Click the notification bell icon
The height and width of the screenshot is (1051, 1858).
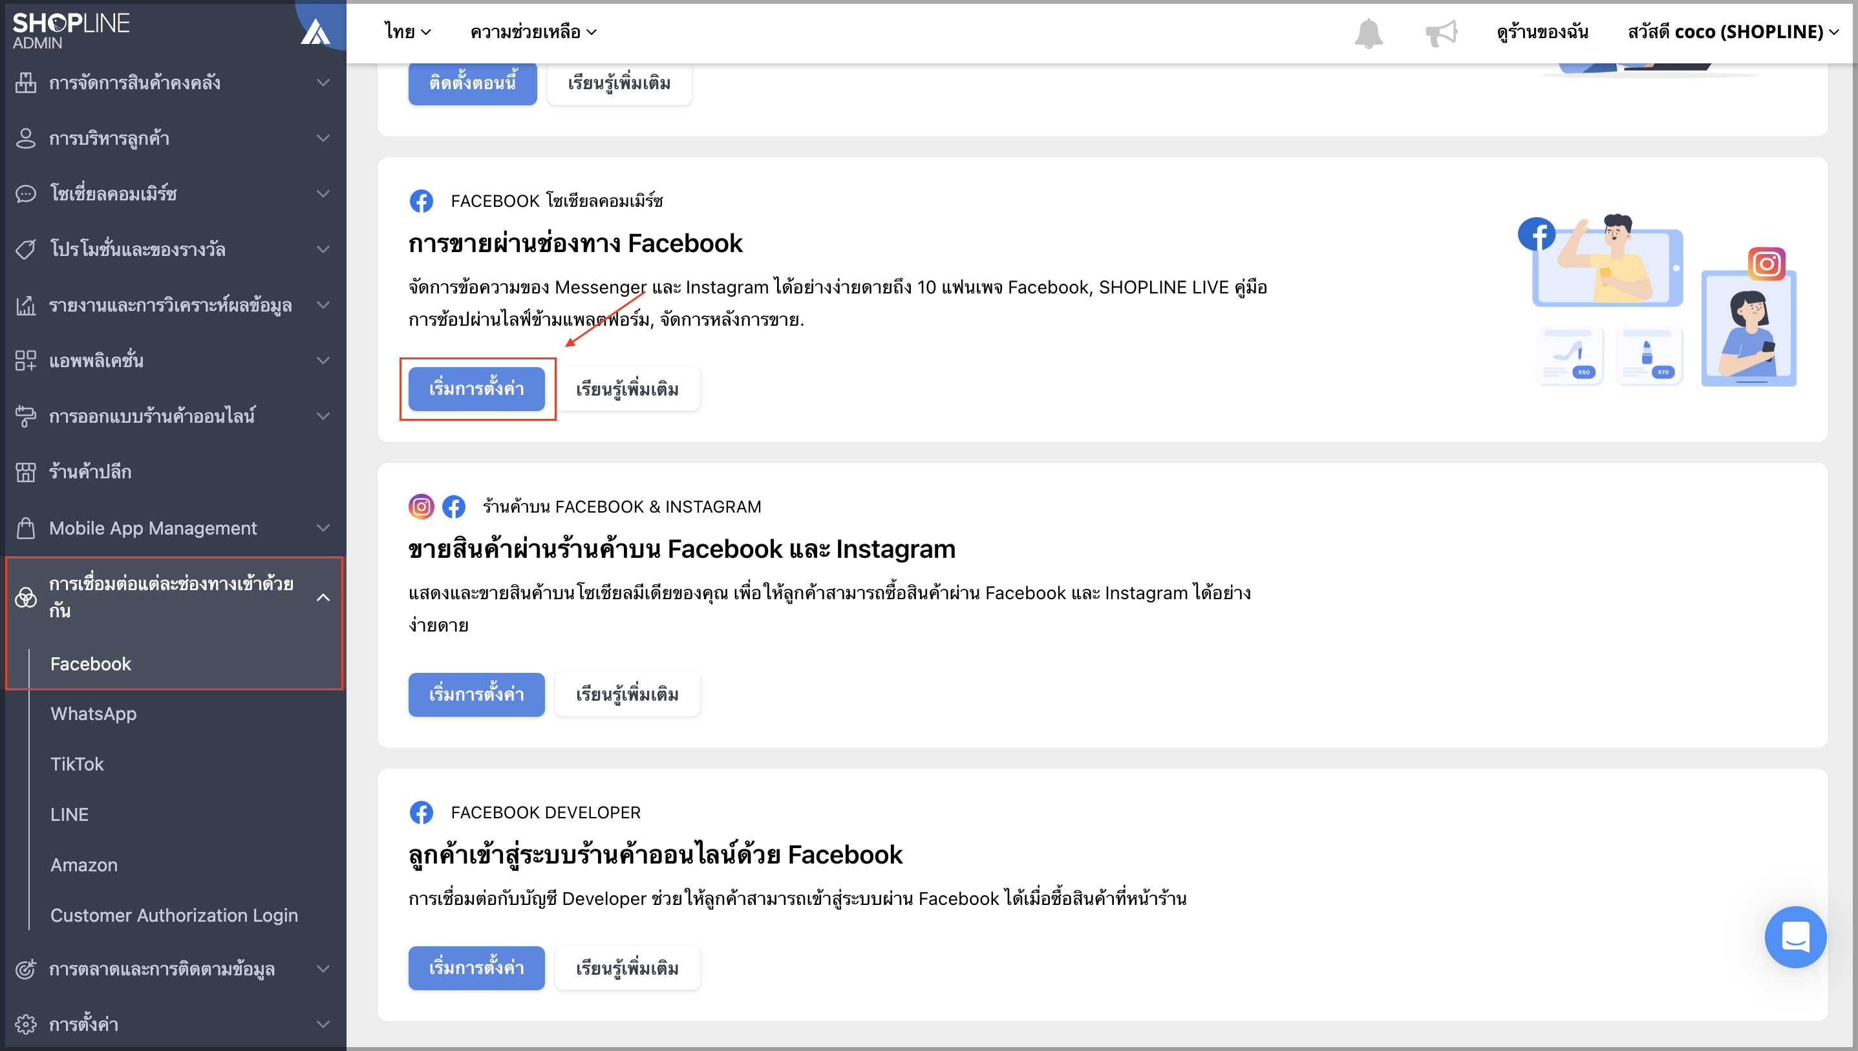(1368, 32)
